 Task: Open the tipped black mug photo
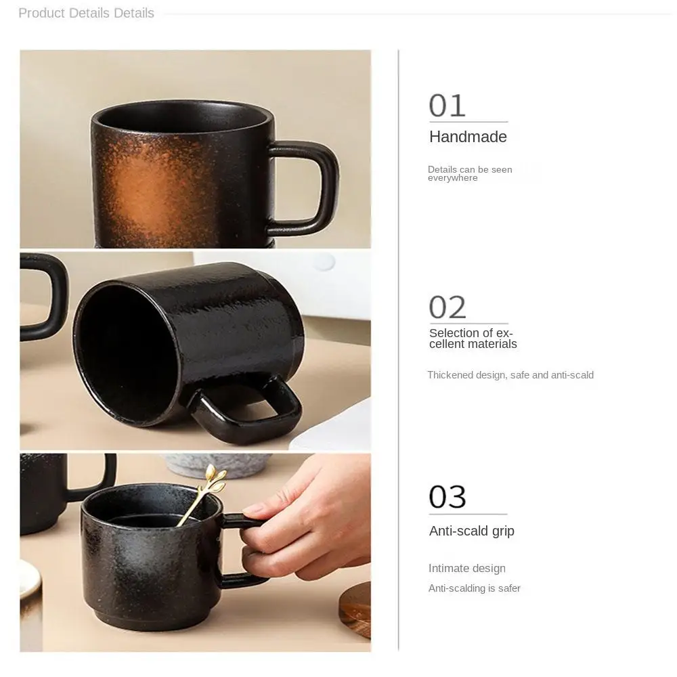click(195, 351)
